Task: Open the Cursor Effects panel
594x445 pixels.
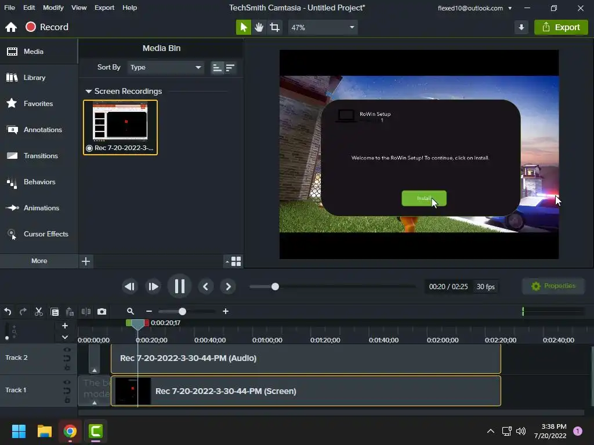Action: 39,234
